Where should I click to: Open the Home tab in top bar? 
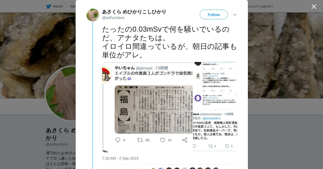(54, 6)
